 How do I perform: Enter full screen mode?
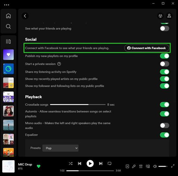pos(173,166)
